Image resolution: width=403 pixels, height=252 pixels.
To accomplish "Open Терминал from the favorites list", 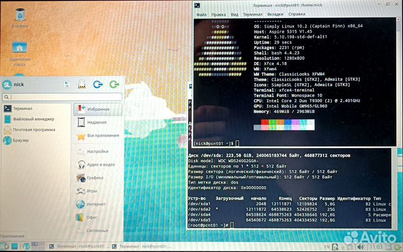I will pos(22,108).
